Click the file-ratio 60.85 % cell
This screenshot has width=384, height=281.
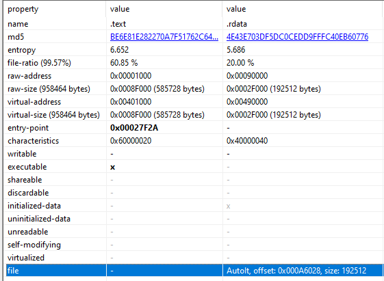coord(124,63)
